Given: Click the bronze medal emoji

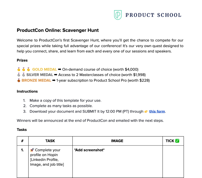Looking at the screenshot, I should tap(19, 80).
